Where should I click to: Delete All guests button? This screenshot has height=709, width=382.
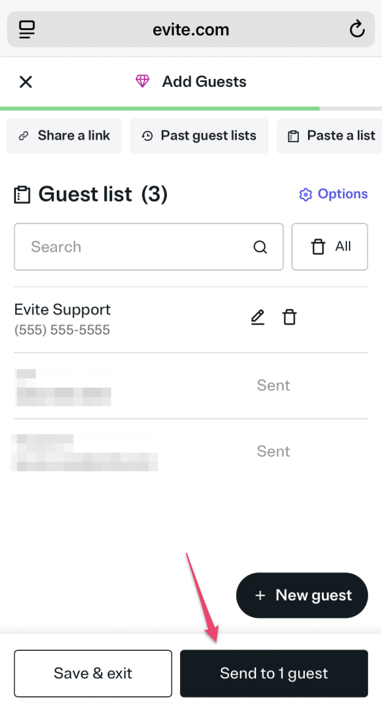(x=330, y=247)
